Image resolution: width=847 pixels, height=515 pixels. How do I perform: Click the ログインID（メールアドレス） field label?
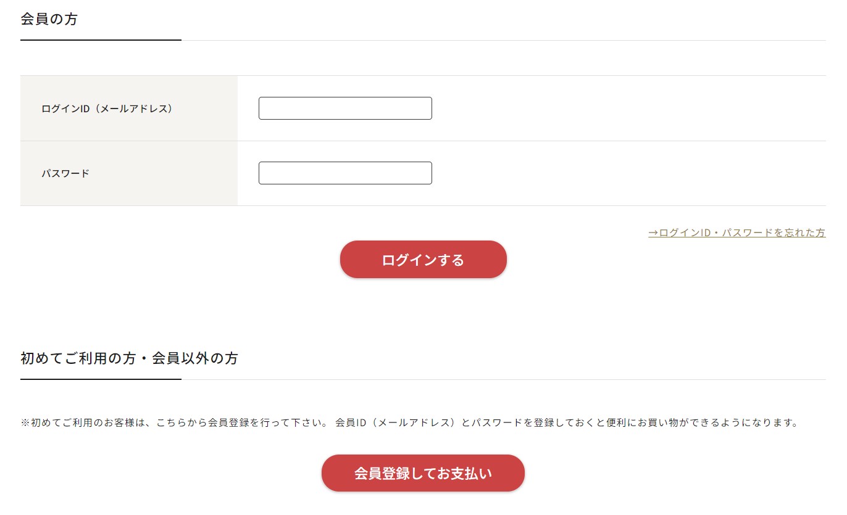coord(107,109)
